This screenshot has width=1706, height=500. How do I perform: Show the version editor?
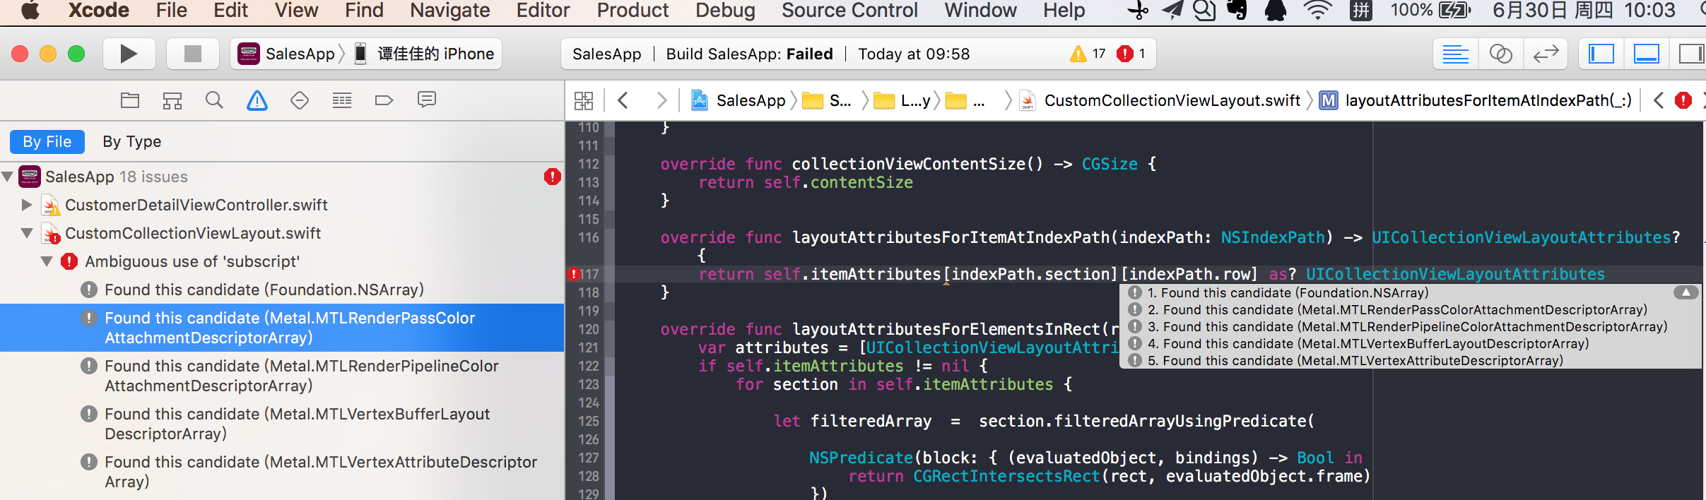[x=1546, y=54]
